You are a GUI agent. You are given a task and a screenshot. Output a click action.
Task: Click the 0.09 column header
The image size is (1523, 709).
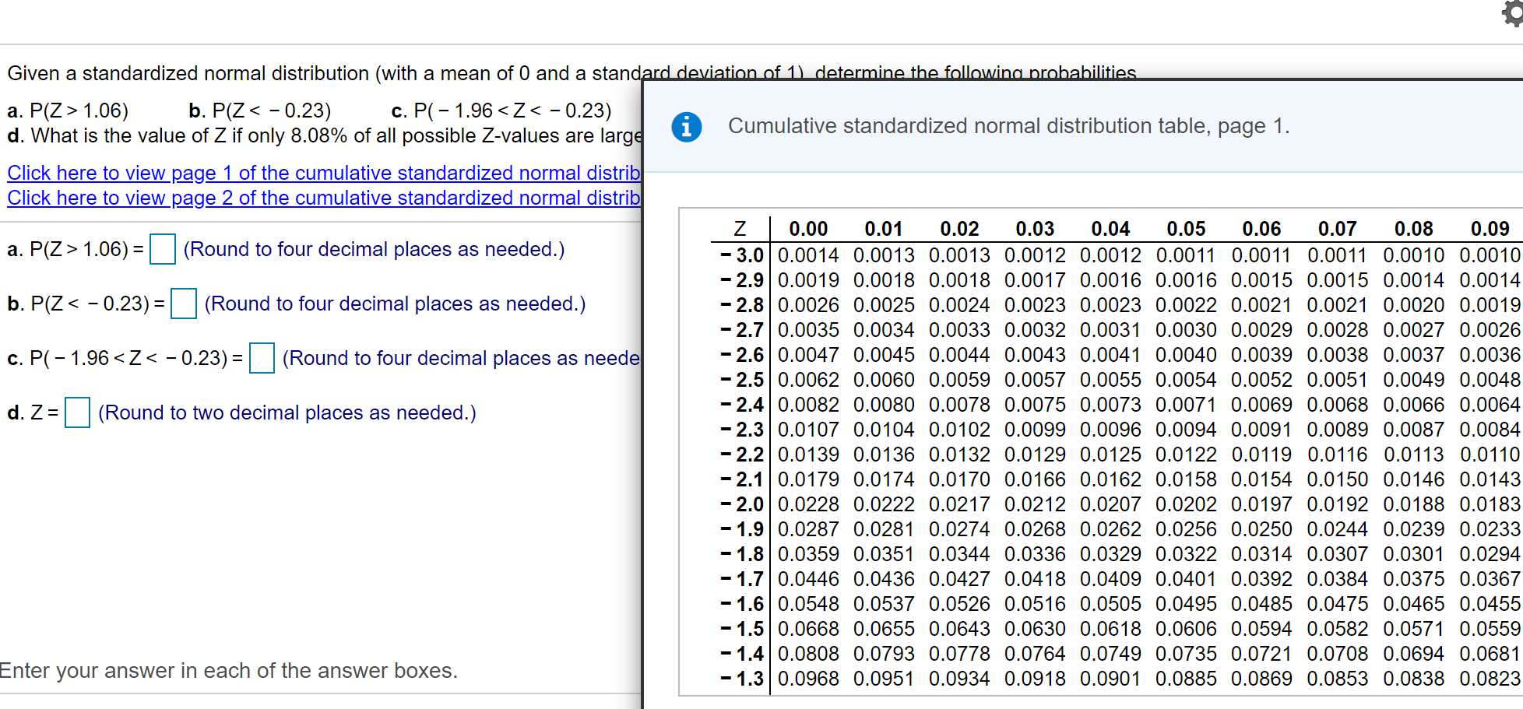click(1490, 228)
